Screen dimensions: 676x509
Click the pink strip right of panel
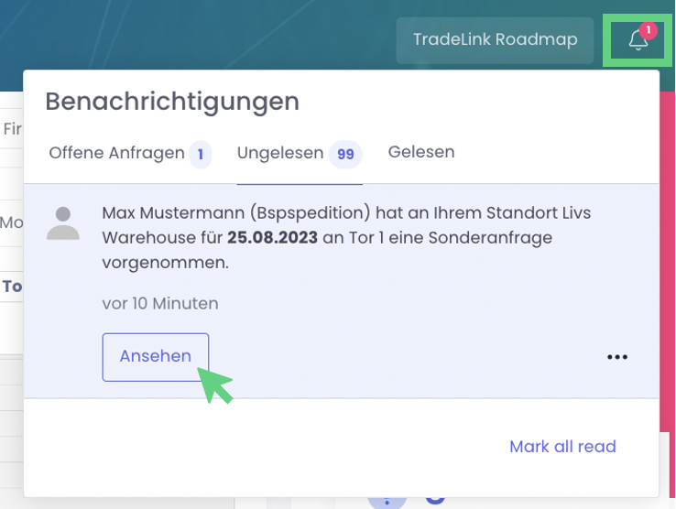pyautogui.click(x=667, y=275)
